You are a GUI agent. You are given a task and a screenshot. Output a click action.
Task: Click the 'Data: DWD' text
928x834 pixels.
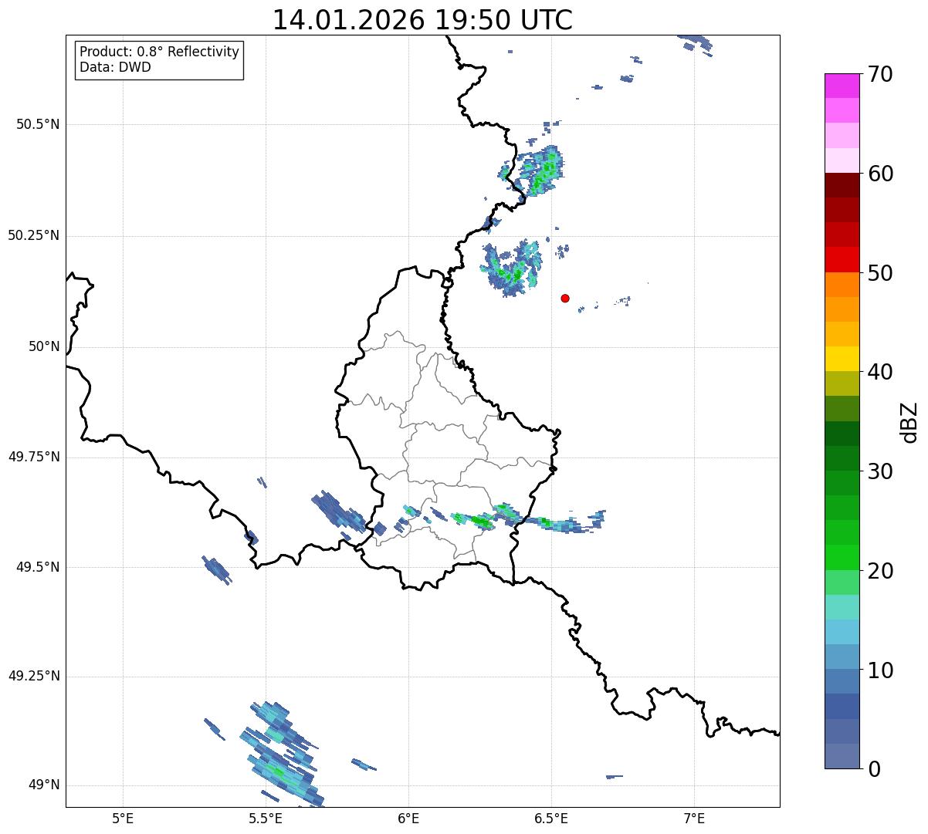pyautogui.click(x=115, y=67)
